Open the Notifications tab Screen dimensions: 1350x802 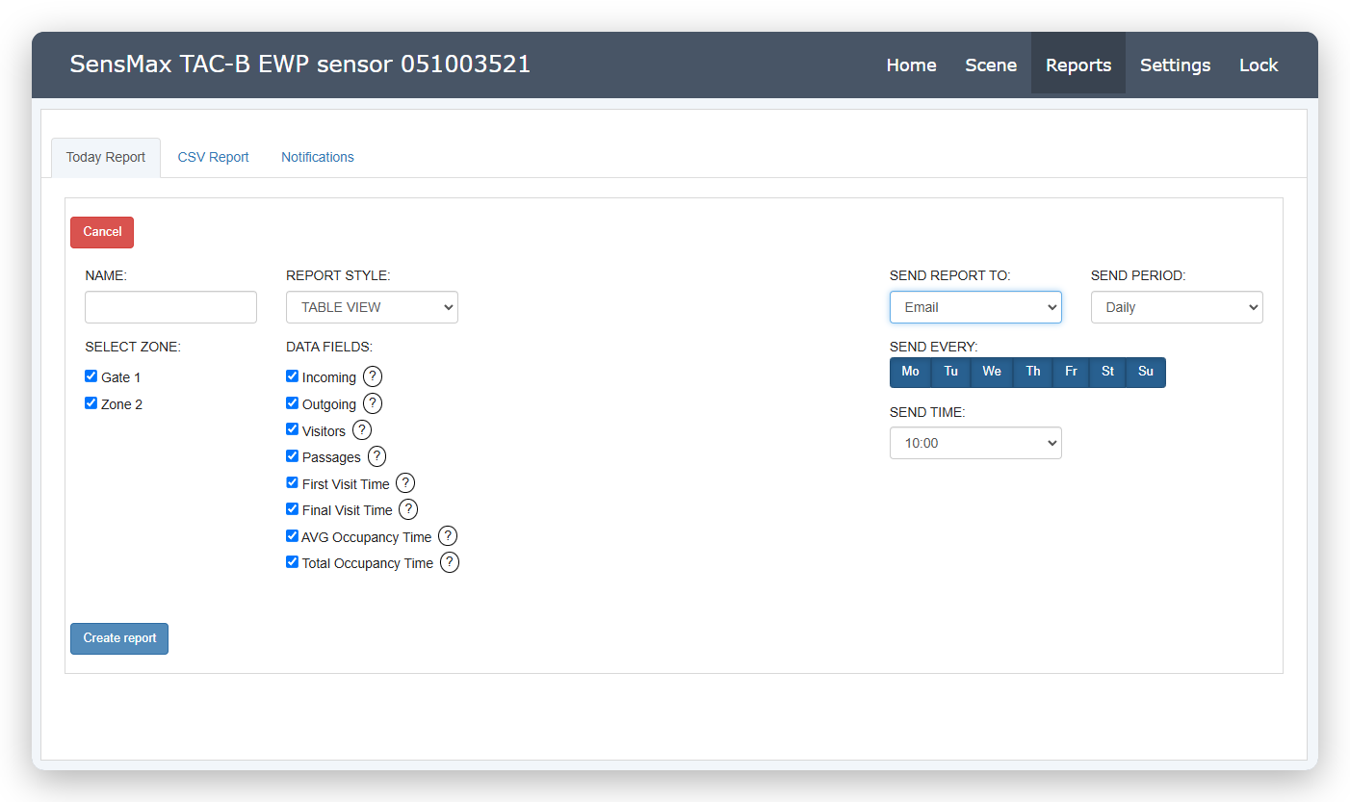(x=318, y=157)
